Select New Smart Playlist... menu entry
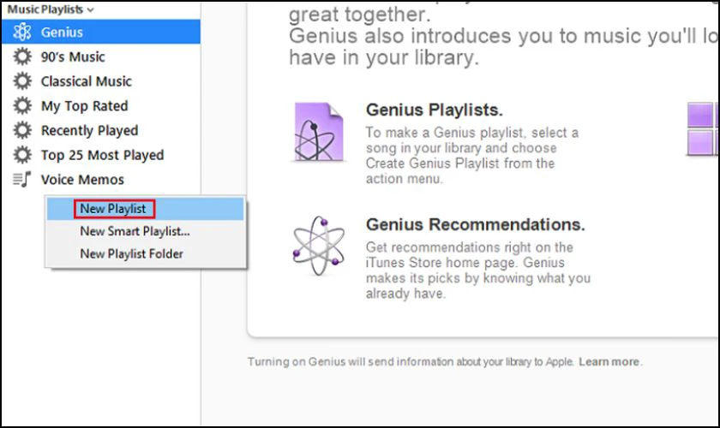This screenshot has width=720, height=428. 135,231
